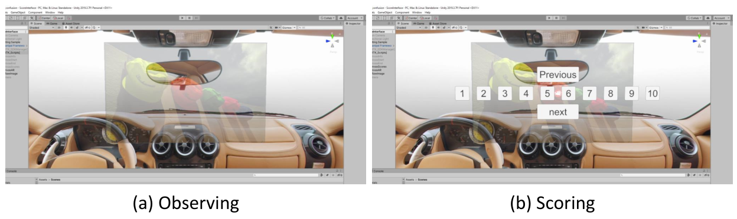The width and height of the screenshot is (737, 219).
Task: Select the Console tab in Scoring screenshot
Action: pyautogui.click(x=379, y=171)
